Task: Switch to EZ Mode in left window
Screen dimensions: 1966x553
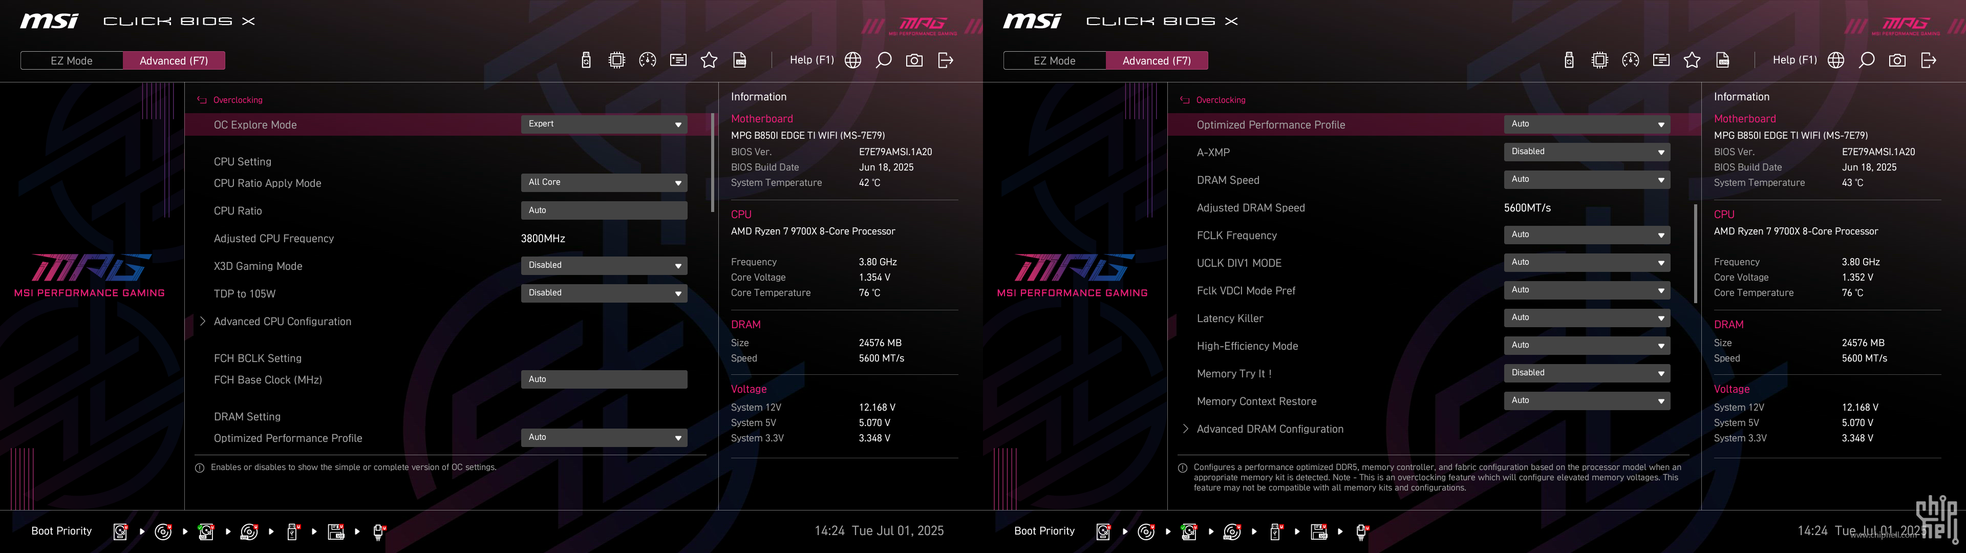Action: (72, 60)
